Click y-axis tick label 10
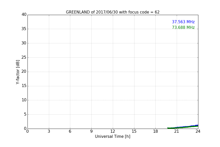The height and width of the screenshot is (147, 220). 24,100
